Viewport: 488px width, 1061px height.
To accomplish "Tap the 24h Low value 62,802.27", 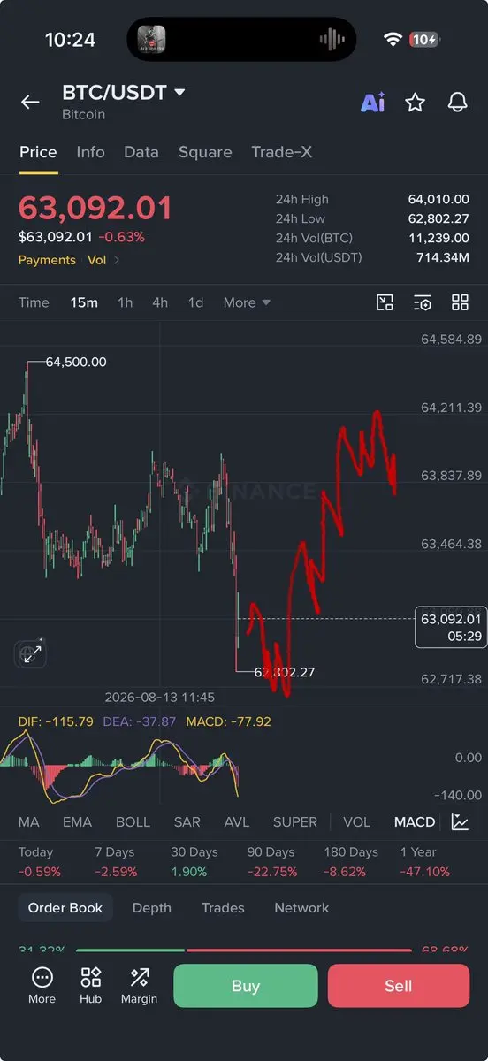I will pyautogui.click(x=438, y=218).
